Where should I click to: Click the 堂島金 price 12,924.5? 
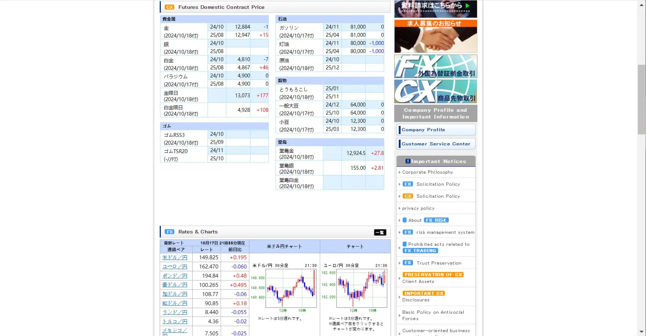coord(356,153)
